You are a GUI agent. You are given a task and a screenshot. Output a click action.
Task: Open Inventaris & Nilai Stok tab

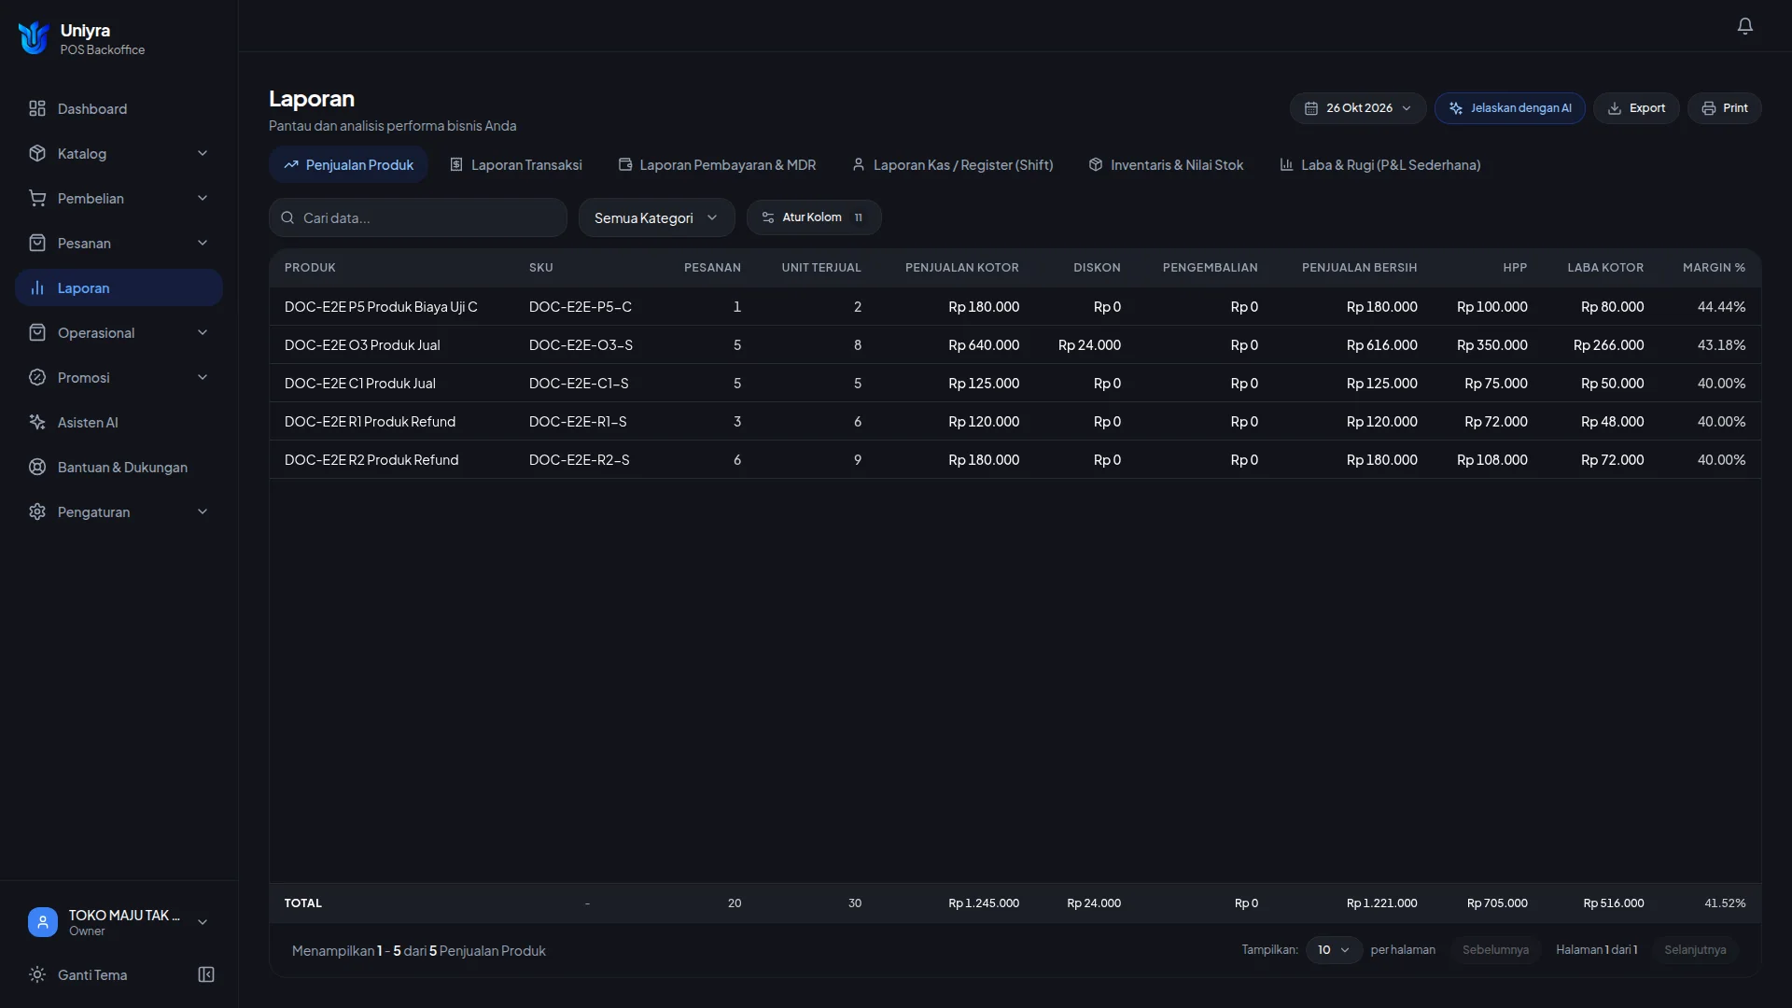click(x=1166, y=165)
